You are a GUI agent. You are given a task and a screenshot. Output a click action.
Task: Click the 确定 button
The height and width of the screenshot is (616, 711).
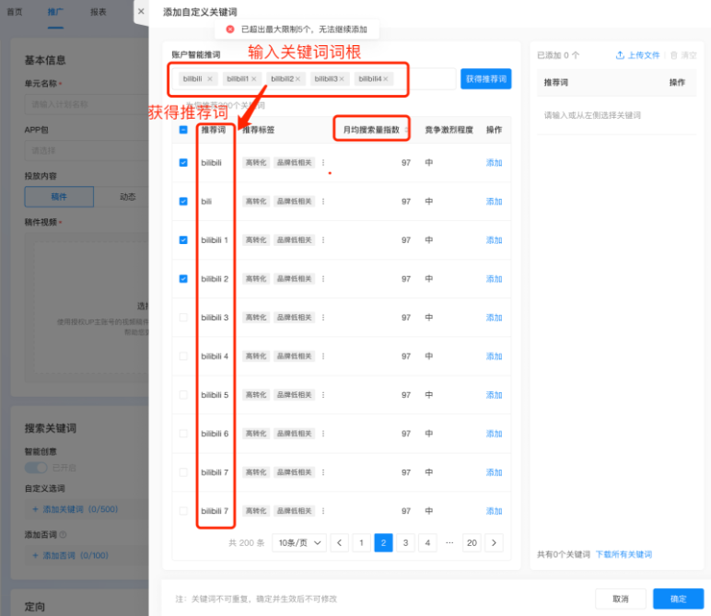tap(678, 599)
